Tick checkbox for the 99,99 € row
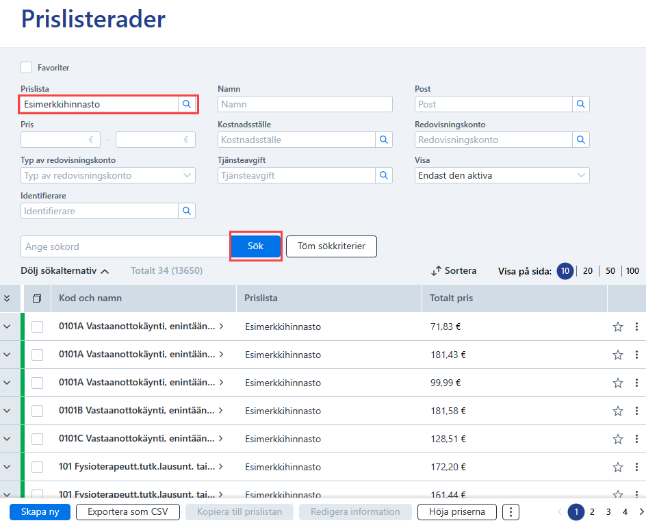646x523 pixels. click(38, 383)
